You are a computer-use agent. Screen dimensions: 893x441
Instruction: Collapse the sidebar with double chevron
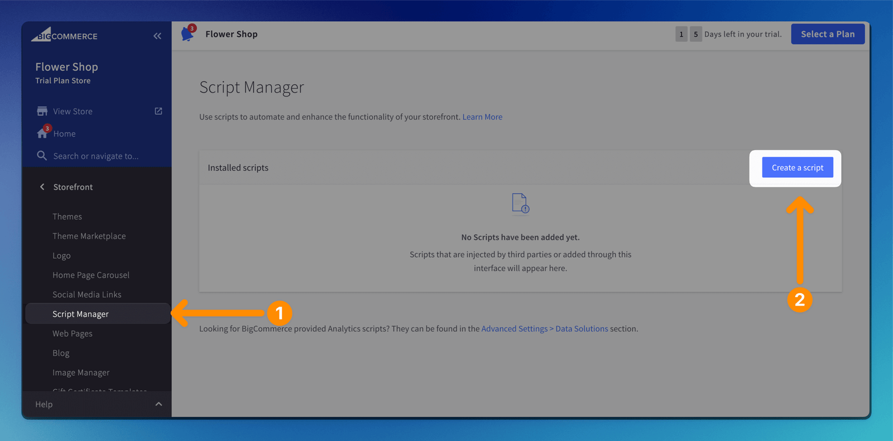[x=157, y=36]
